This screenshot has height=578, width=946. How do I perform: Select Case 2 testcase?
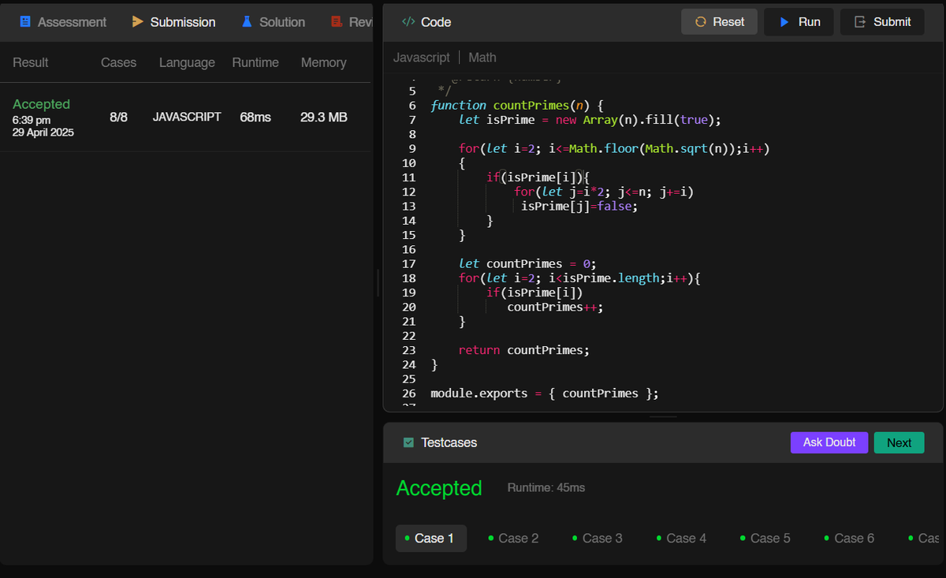[x=513, y=538]
